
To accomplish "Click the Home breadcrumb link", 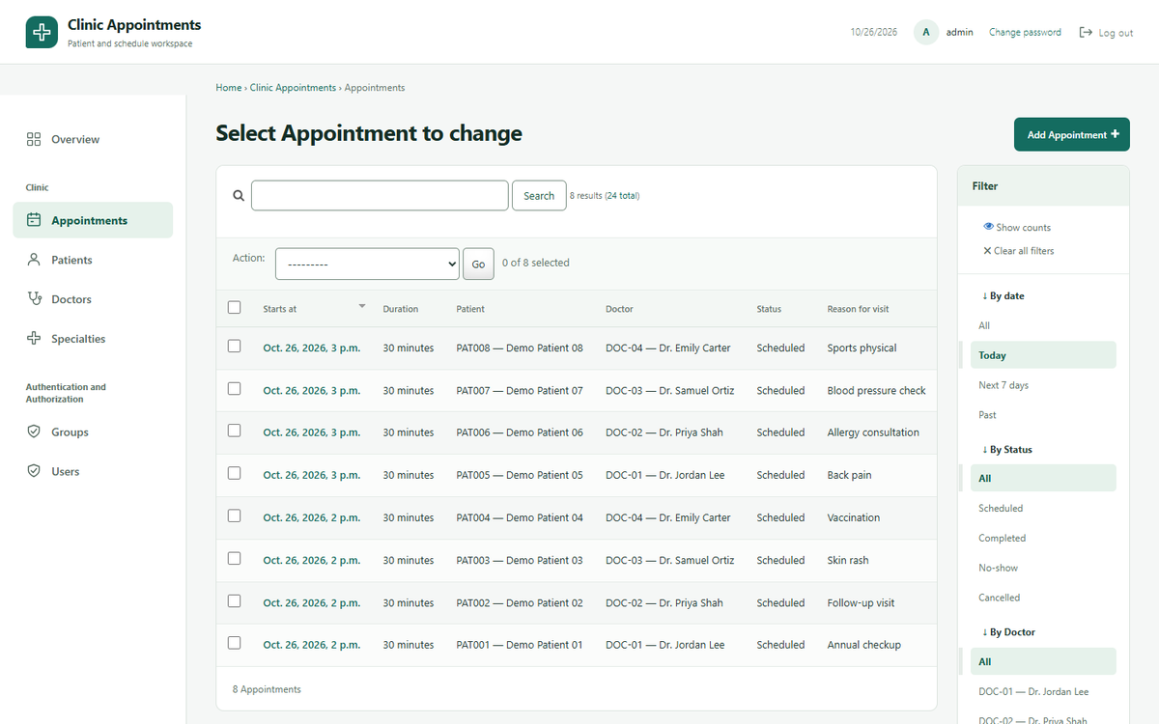I will [x=229, y=88].
